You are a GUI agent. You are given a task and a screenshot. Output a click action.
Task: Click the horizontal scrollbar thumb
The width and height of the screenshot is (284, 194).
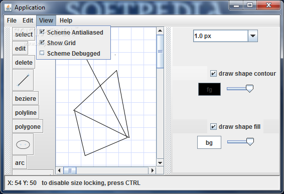click(70, 170)
